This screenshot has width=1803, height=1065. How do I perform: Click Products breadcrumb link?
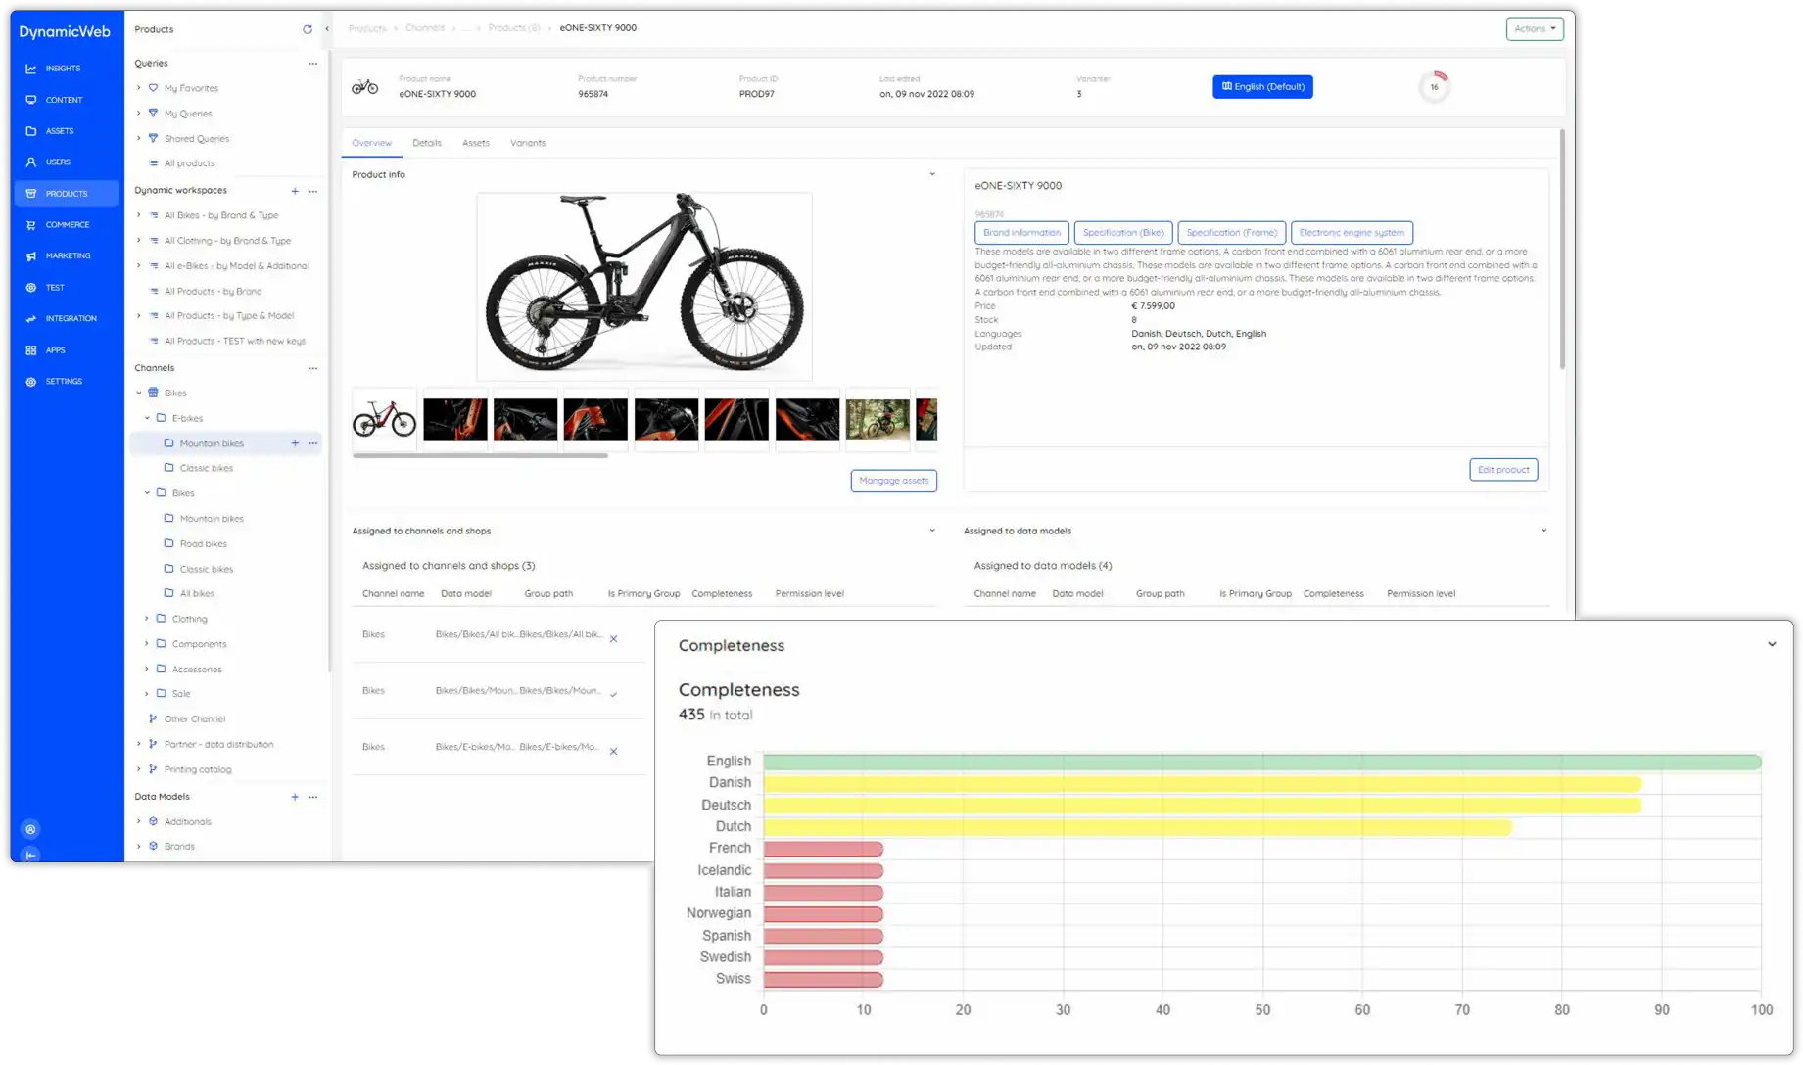point(367,28)
